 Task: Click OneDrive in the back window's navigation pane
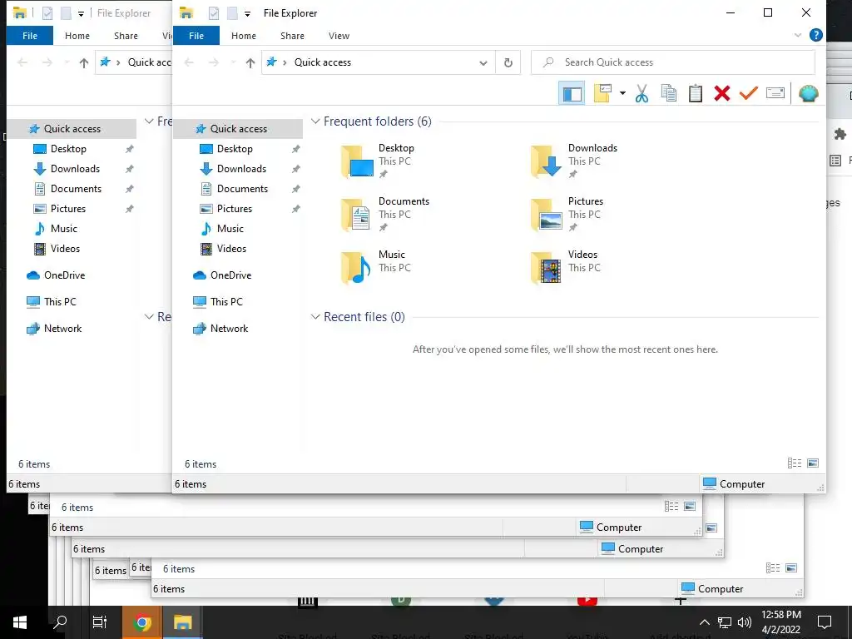point(64,275)
